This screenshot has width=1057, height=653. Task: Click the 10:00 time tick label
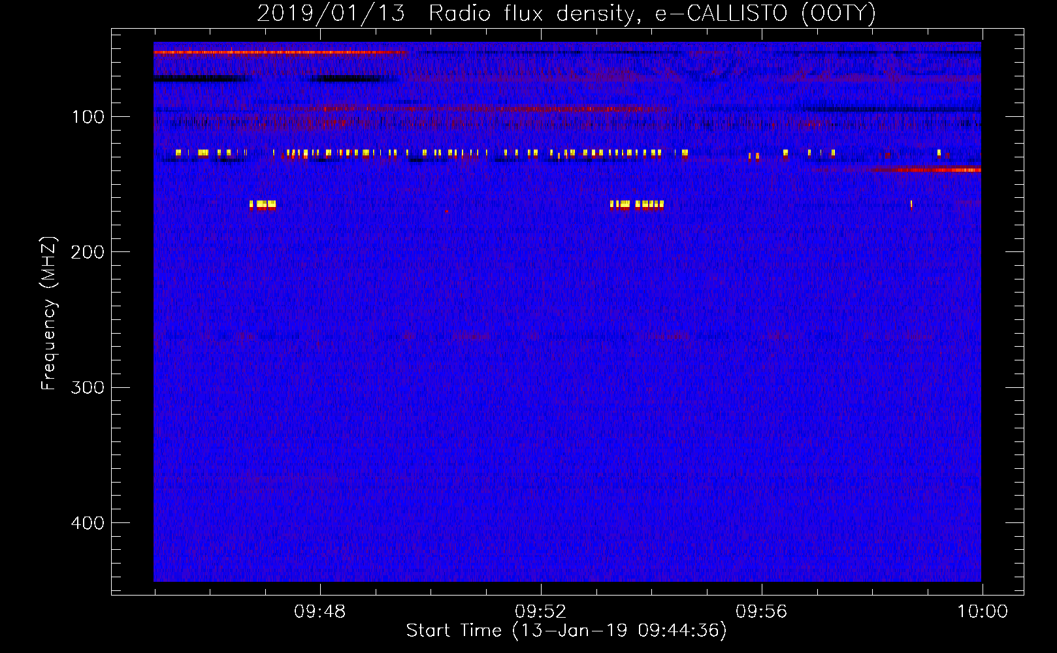[983, 612]
